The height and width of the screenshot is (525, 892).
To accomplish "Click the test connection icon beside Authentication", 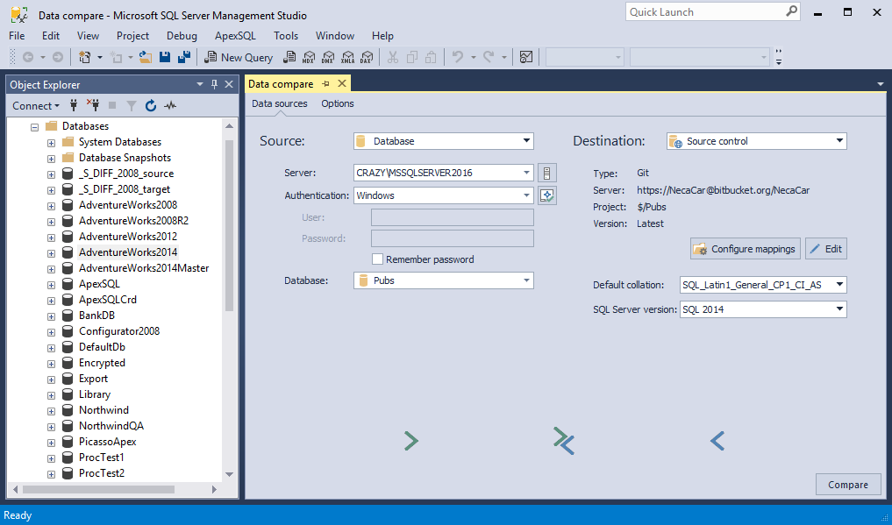I will [x=546, y=195].
